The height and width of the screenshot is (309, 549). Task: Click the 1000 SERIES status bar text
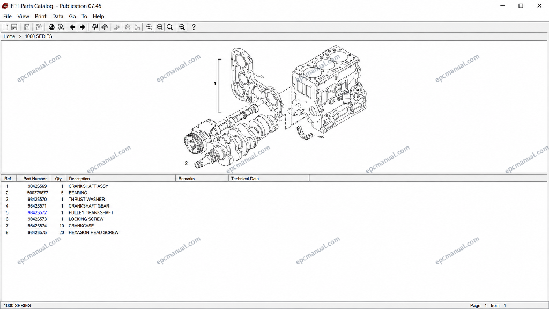click(17, 305)
